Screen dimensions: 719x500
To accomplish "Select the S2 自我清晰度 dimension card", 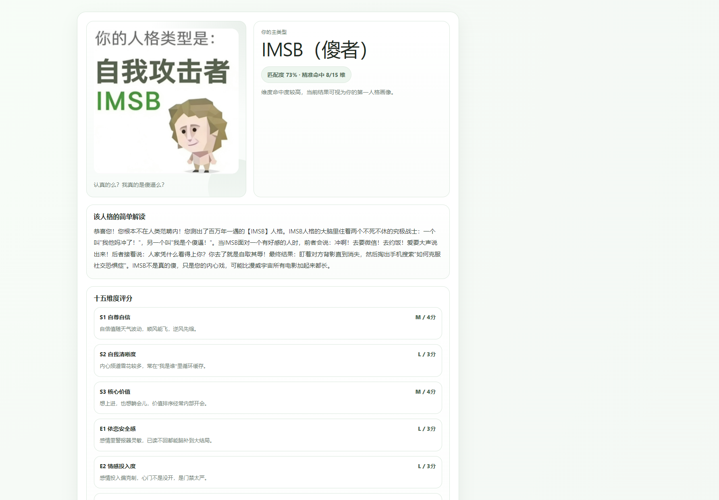I will pos(268,360).
